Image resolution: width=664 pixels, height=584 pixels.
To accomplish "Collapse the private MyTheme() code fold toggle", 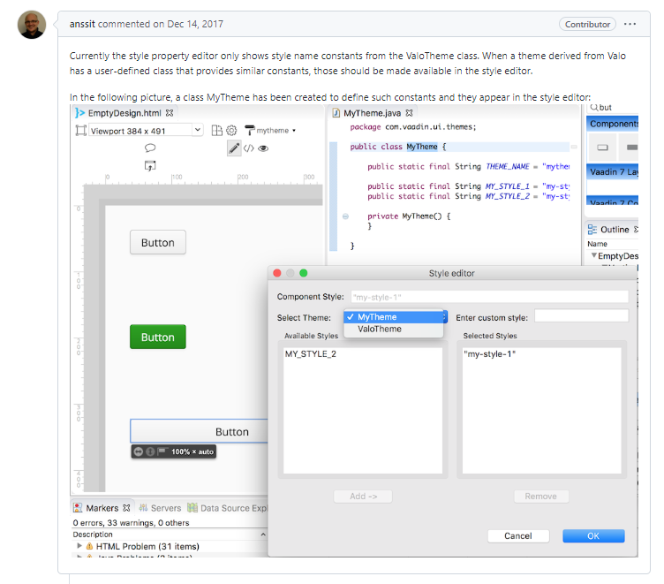I will [344, 216].
